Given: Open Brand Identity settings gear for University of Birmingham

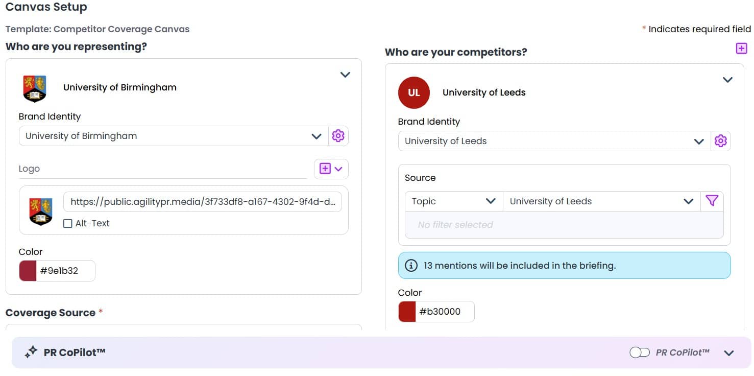Looking at the screenshot, I should (x=338, y=136).
